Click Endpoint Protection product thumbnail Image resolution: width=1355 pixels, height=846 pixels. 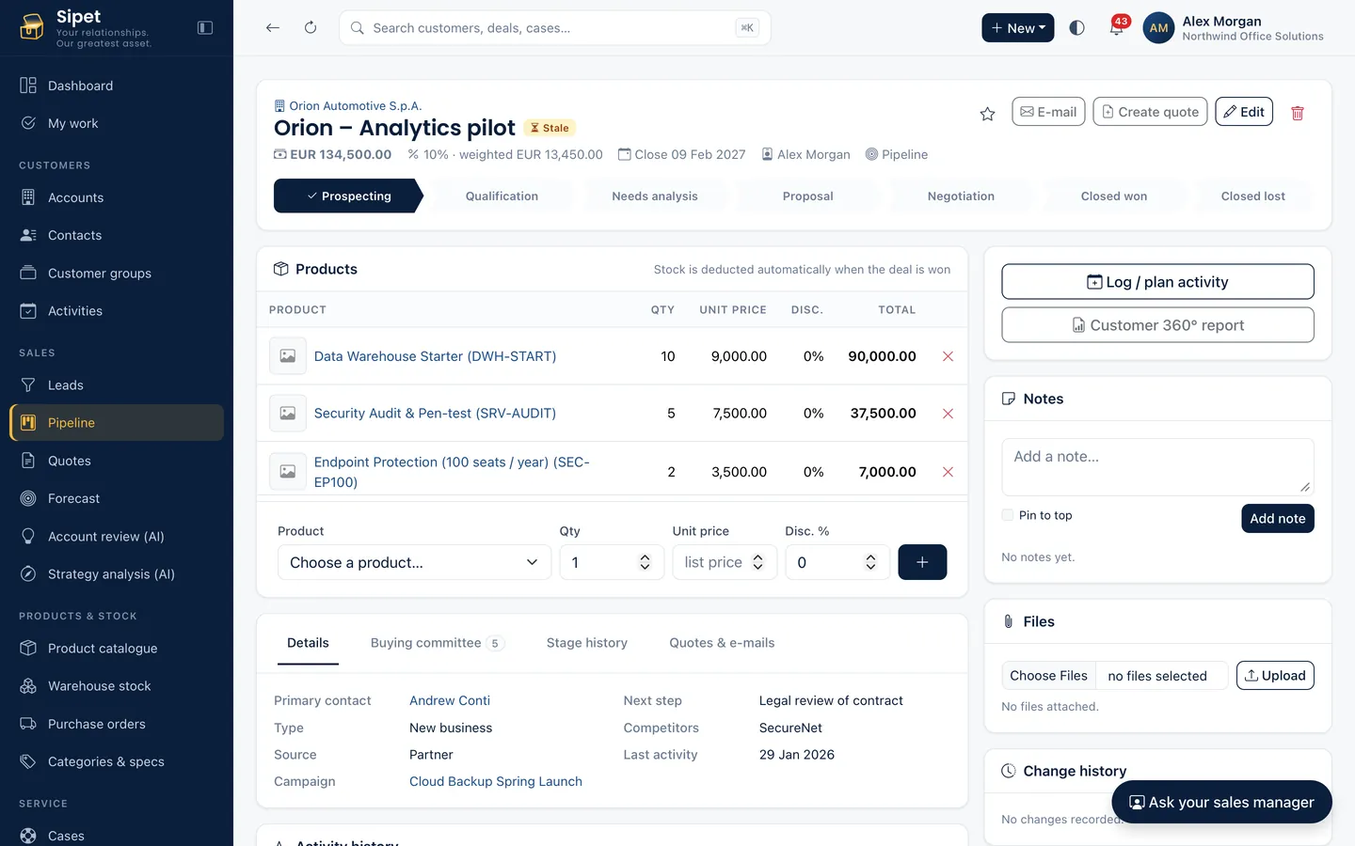[288, 472]
